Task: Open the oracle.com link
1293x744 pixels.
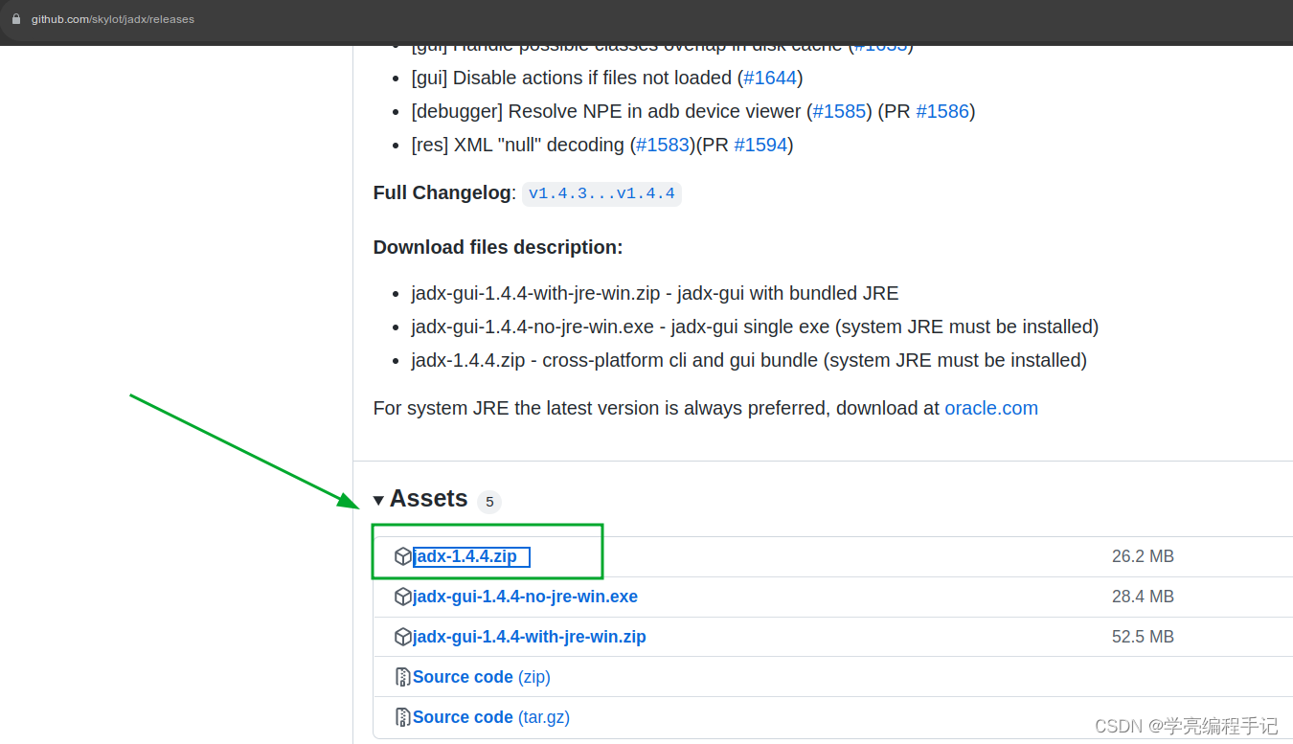Action: [x=991, y=408]
